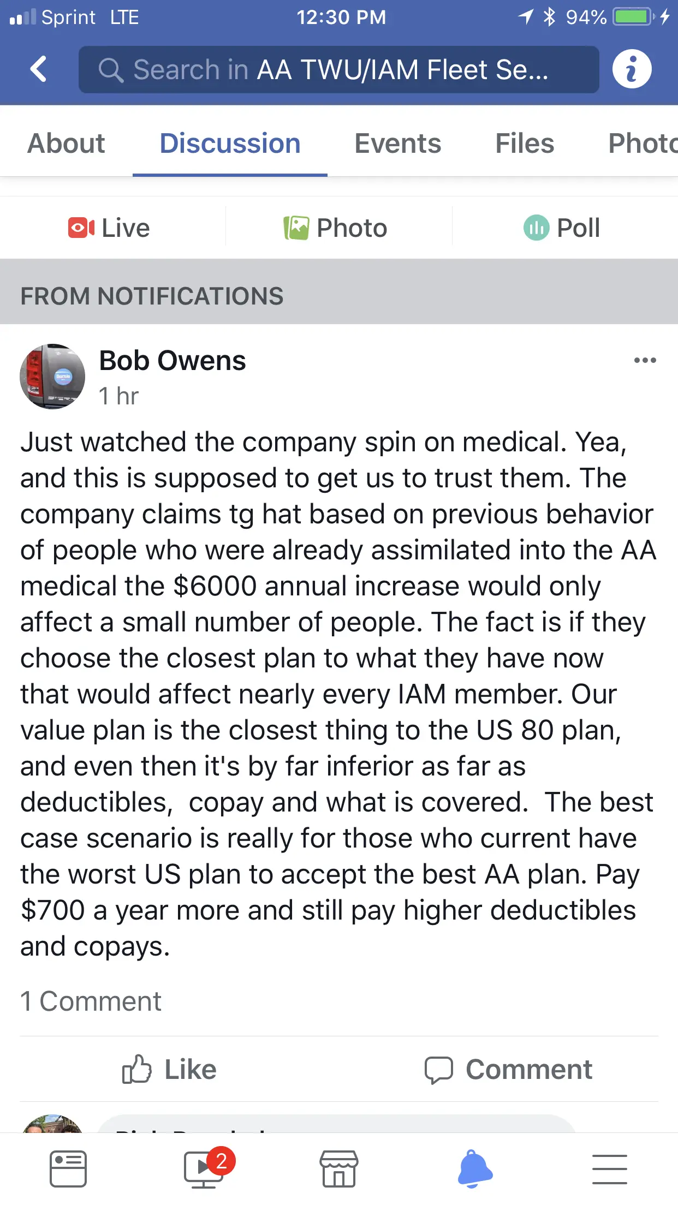
Task: Open the Events tab
Action: tap(397, 144)
